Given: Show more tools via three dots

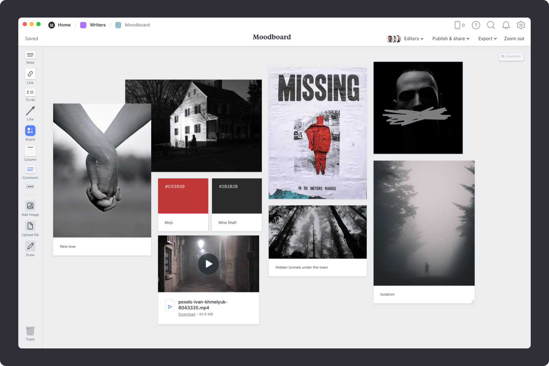Looking at the screenshot, I should click(30, 187).
